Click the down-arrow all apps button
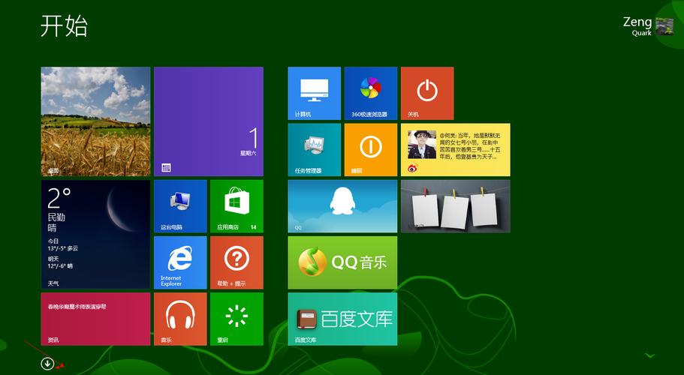The width and height of the screenshot is (684, 375). 47,364
